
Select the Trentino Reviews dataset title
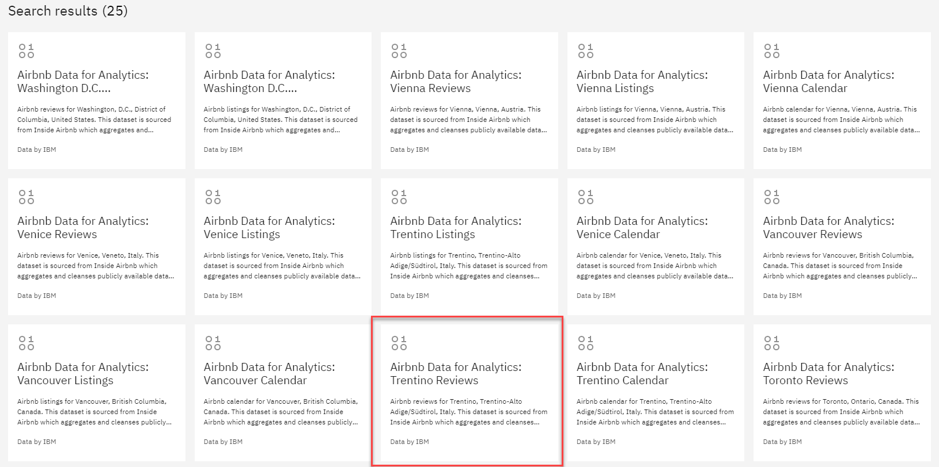[455, 374]
